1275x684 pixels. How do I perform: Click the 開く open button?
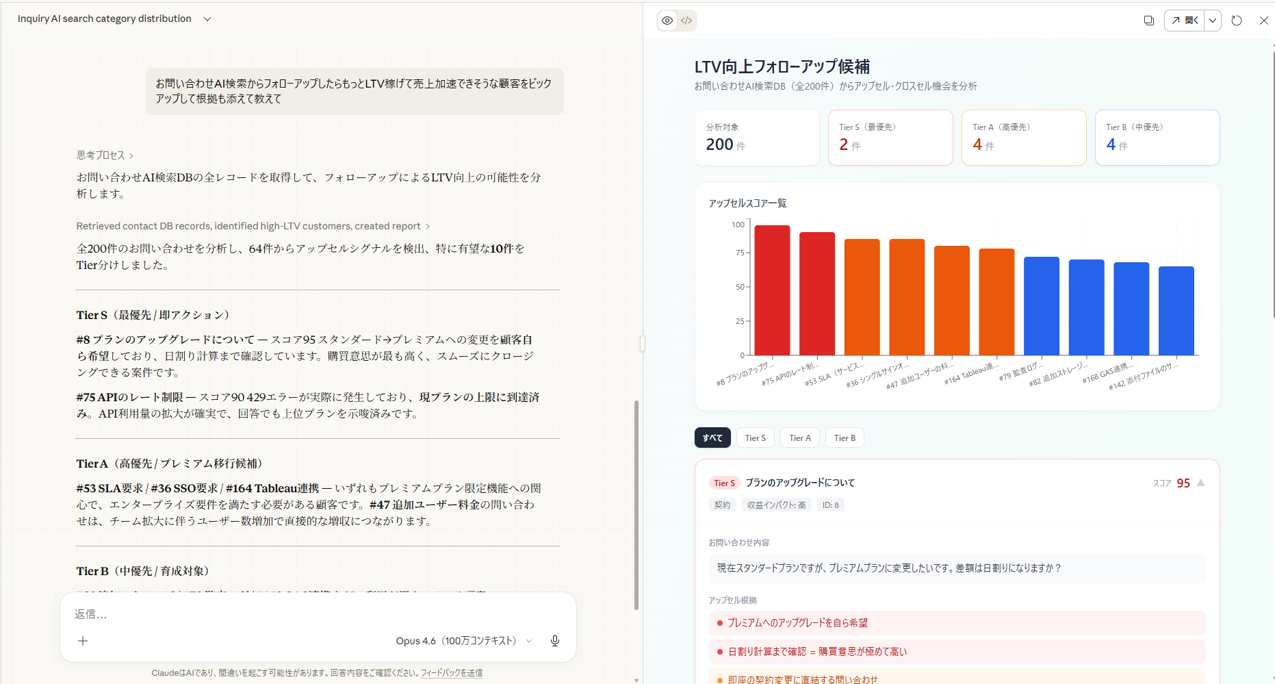point(1185,21)
